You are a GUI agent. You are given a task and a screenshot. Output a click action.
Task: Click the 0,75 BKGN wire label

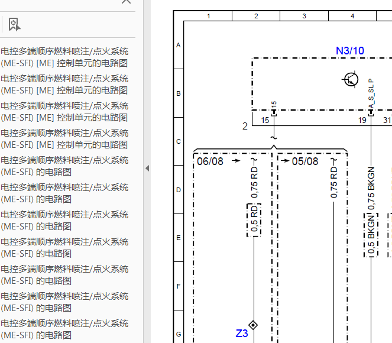[371, 188]
